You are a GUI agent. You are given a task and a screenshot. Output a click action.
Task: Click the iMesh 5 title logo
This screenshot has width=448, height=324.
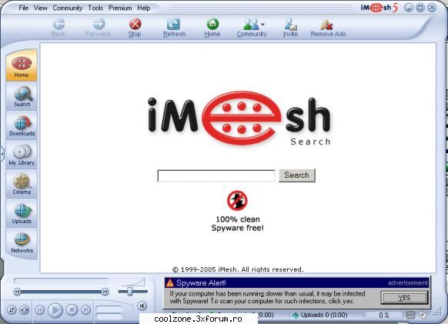tap(379, 8)
